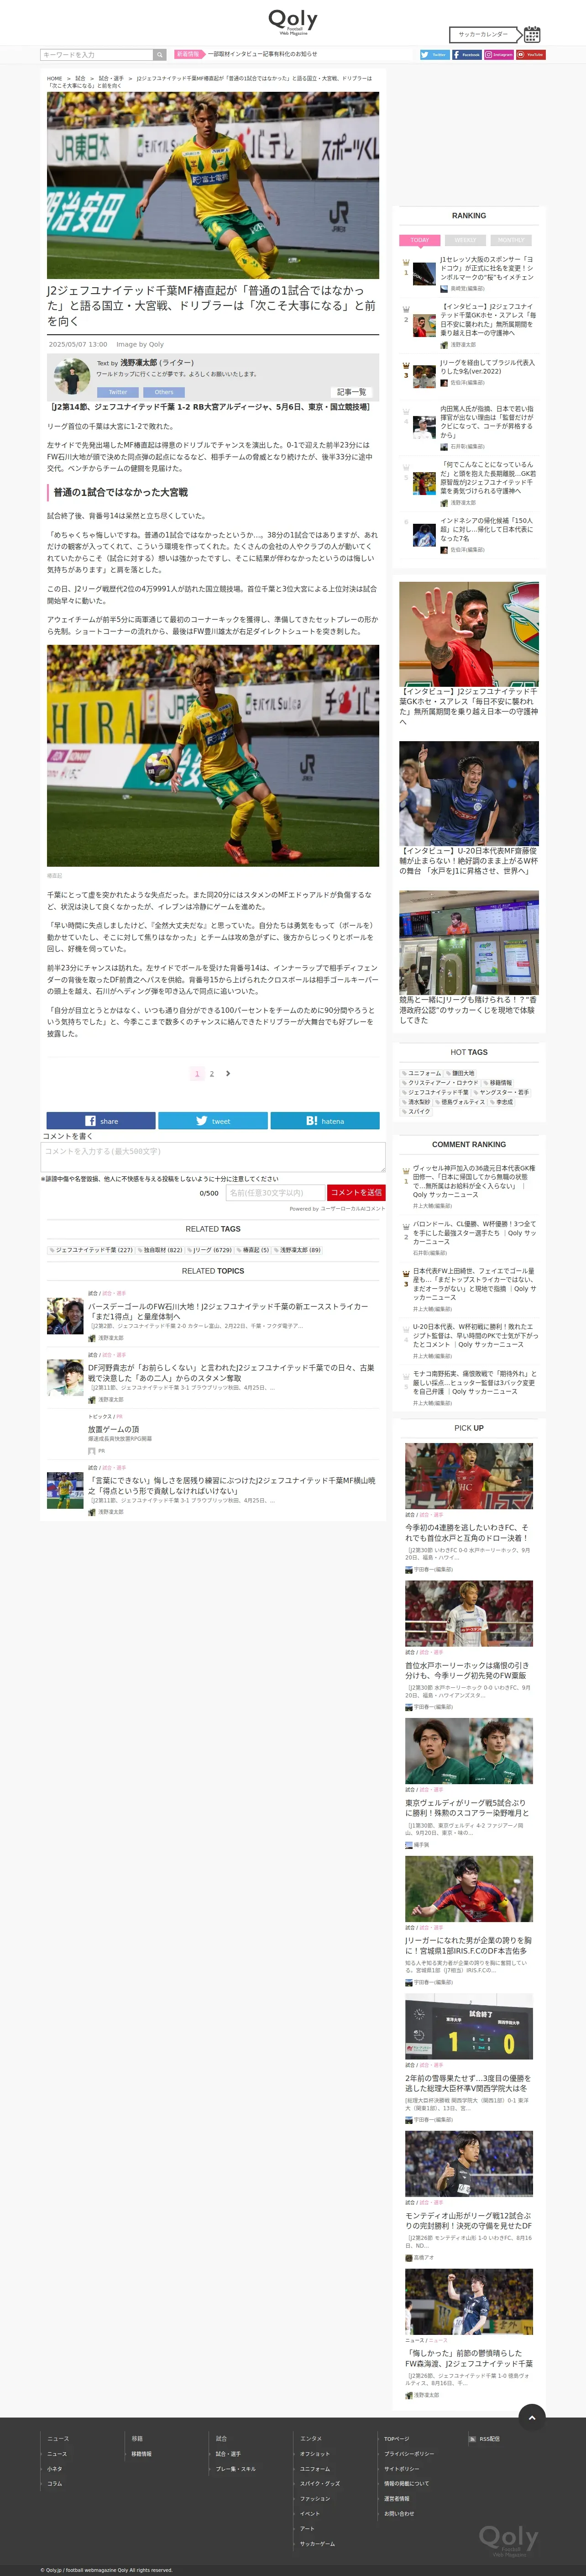586x2576 pixels.
Task: Open the Twitter header link
Action: coord(434,55)
